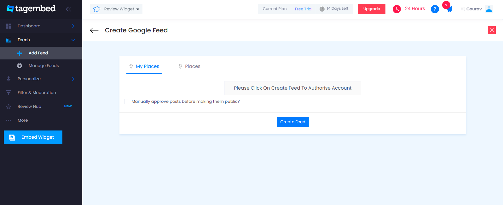Go back using the left arrow

pyautogui.click(x=94, y=30)
